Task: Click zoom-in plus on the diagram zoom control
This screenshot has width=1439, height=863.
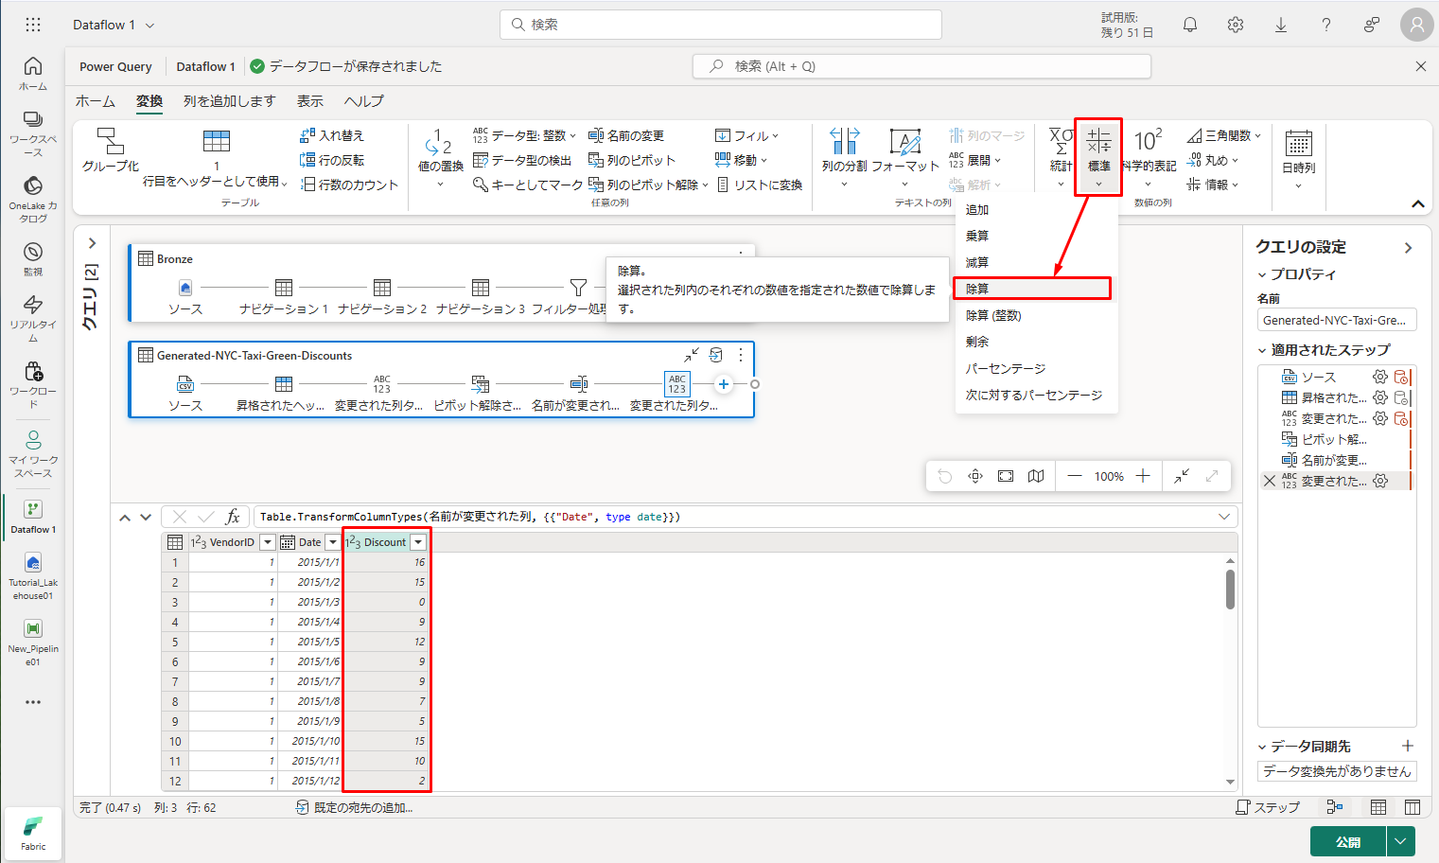Action: click(1143, 476)
